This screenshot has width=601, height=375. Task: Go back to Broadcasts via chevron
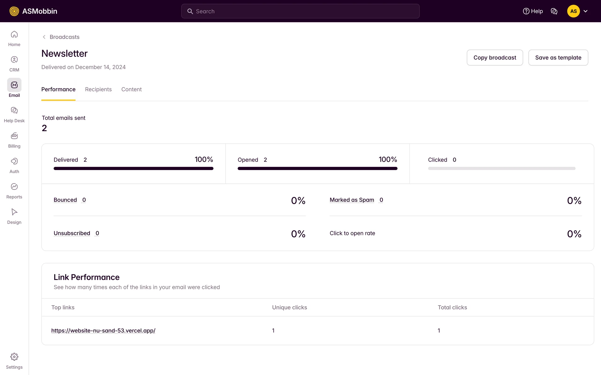pos(44,37)
